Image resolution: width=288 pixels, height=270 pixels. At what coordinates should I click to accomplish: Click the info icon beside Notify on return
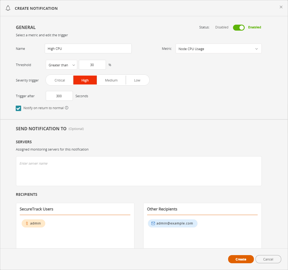(67, 108)
